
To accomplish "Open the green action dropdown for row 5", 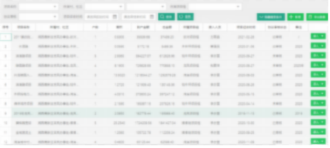I will [x=318, y=74].
